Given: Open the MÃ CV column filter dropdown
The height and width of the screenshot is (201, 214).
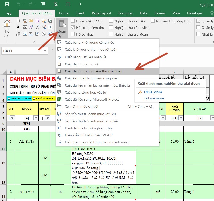Looking at the screenshot, I should tap(36, 118).
